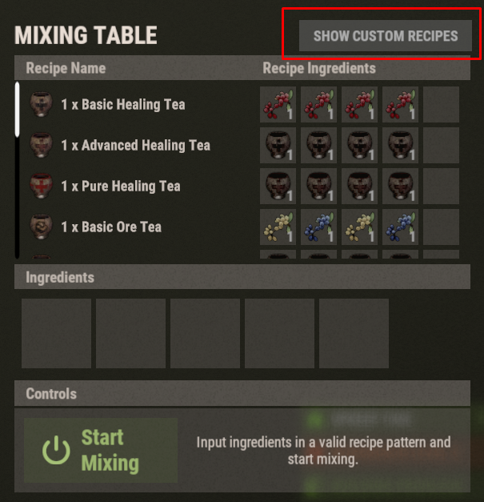Click the Show Custom Recipes button
This screenshot has height=502, width=484.
pyautogui.click(x=385, y=35)
